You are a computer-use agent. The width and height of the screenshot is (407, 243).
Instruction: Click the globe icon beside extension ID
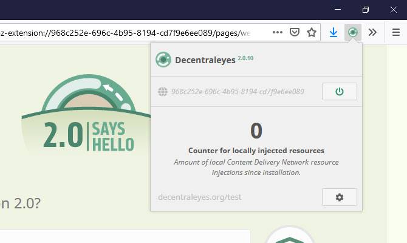click(163, 91)
